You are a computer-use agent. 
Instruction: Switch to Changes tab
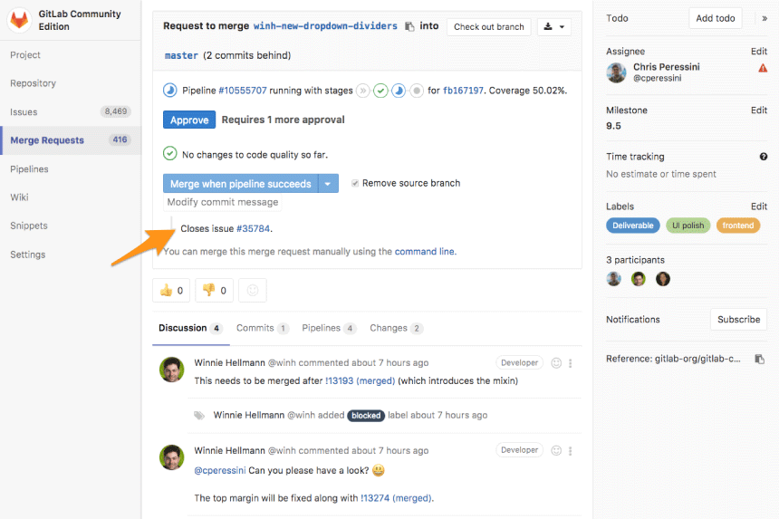tap(396, 328)
